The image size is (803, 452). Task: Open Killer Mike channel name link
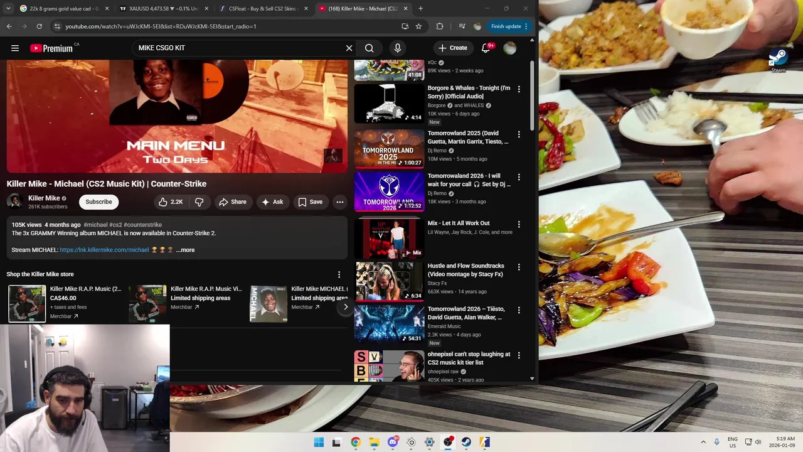click(44, 198)
